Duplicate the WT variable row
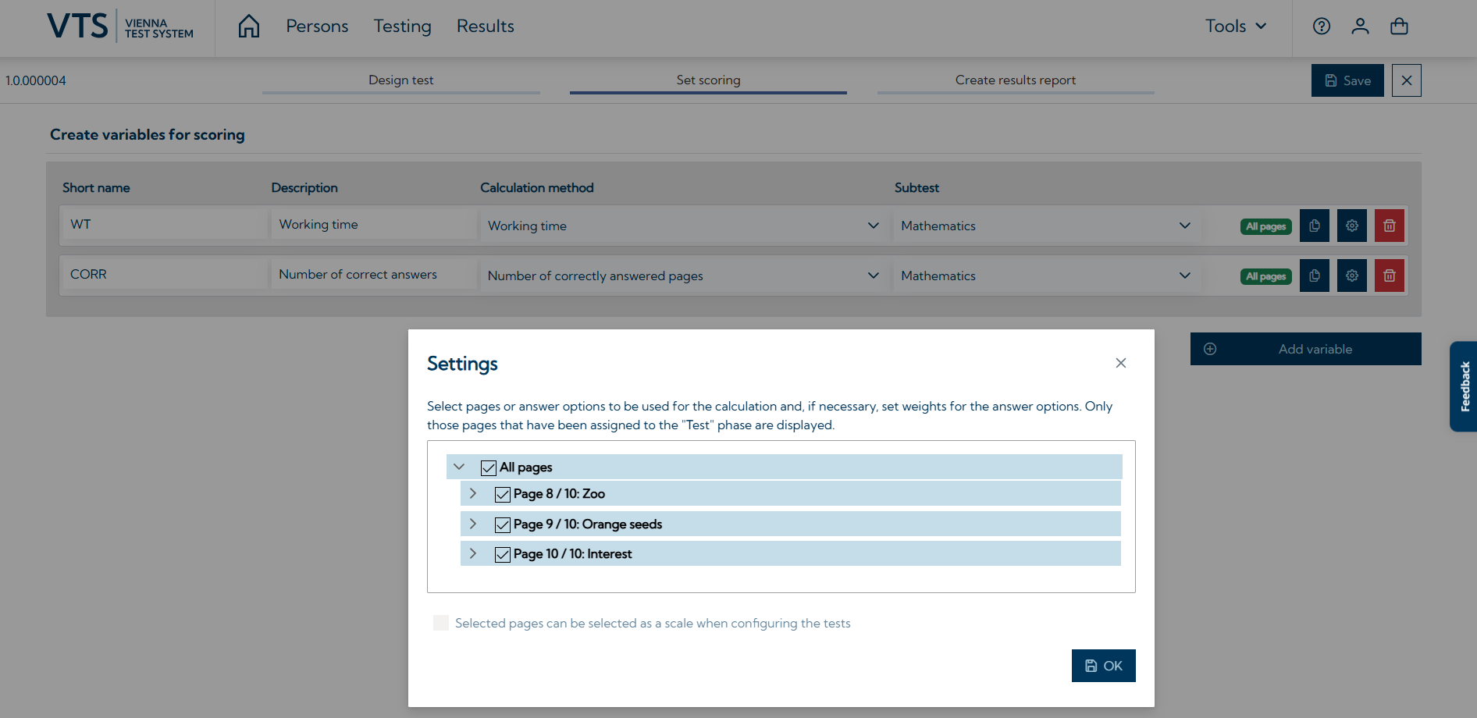The height and width of the screenshot is (718, 1477). [x=1315, y=226]
